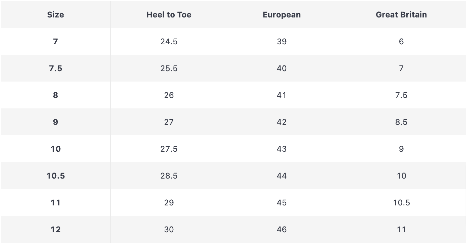
Task: Select size 8 in Size column
Action: pyautogui.click(x=56, y=95)
